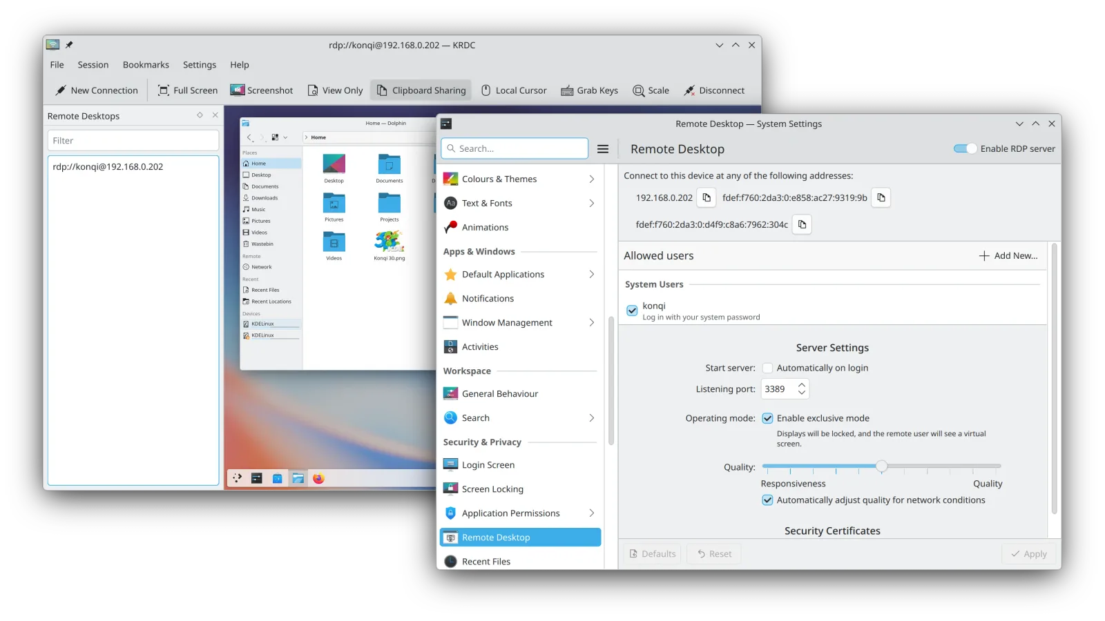Toggle Clipboard Sharing in KRDC toolbar
1105x621 pixels.
point(421,90)
